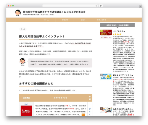Click the underlined text 452人の方が合格されました
This screenshot has height=125, width=148.
pos(55,45)
